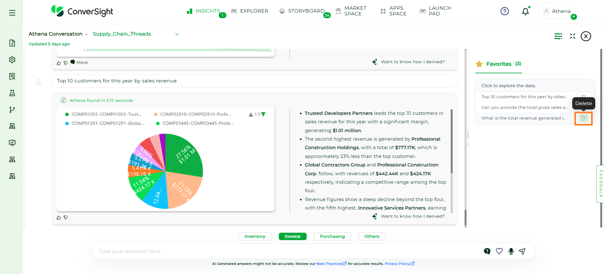Image resolution: width=604 pixels, height=274 pixels.
Task: Open the Athena user profile dropdown arrow
Action: (574, 17)
